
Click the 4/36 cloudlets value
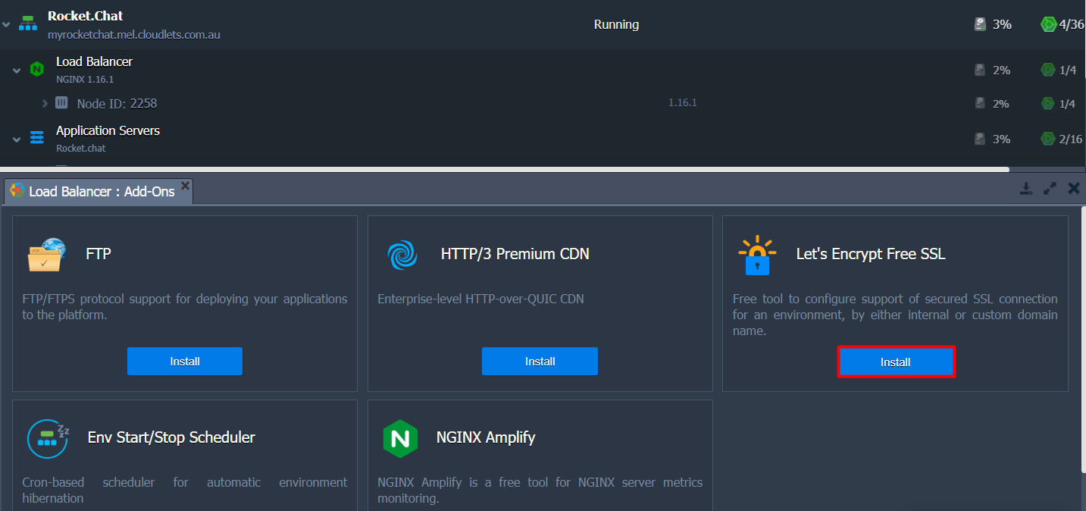pyautogui.click(x=1072, y=24)
